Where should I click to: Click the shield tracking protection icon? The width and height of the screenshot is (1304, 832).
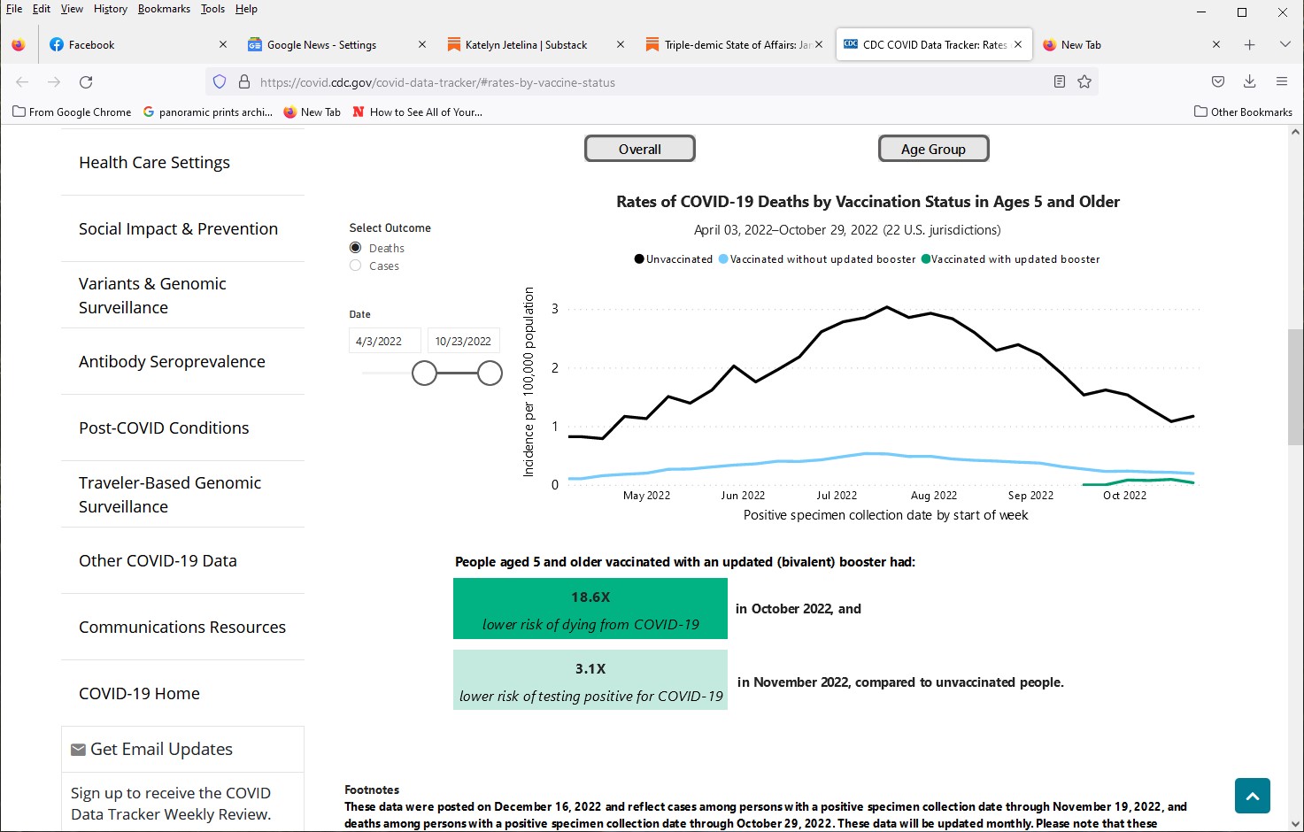click(x=220, y=82)
